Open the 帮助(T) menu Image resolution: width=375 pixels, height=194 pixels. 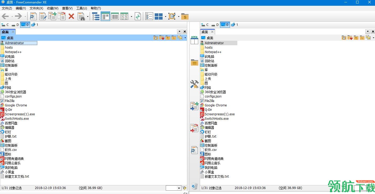(96, 8)
